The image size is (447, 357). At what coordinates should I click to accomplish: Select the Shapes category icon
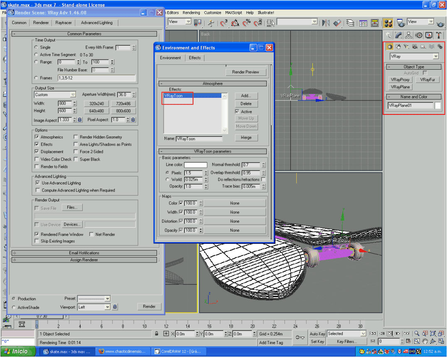[x=398, y=47]
